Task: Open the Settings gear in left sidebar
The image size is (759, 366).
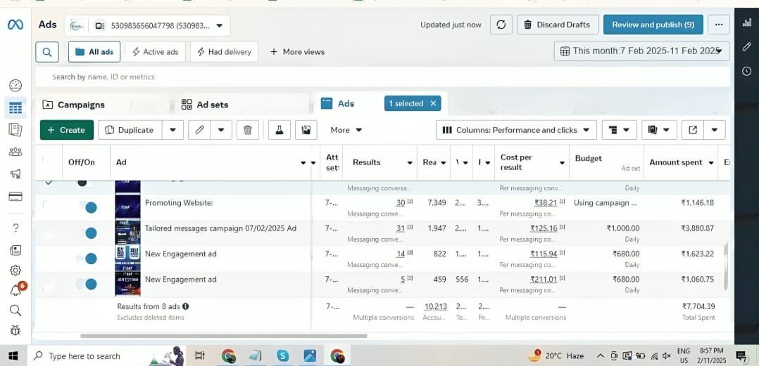Action: coord(15,270)
